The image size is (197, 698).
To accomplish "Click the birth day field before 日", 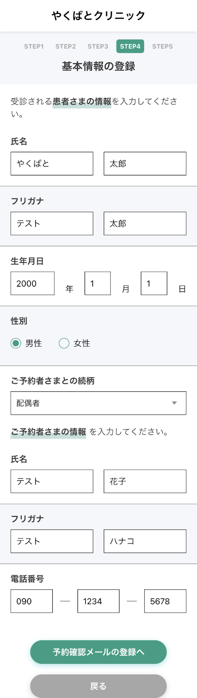I will (x=154, y=284).
